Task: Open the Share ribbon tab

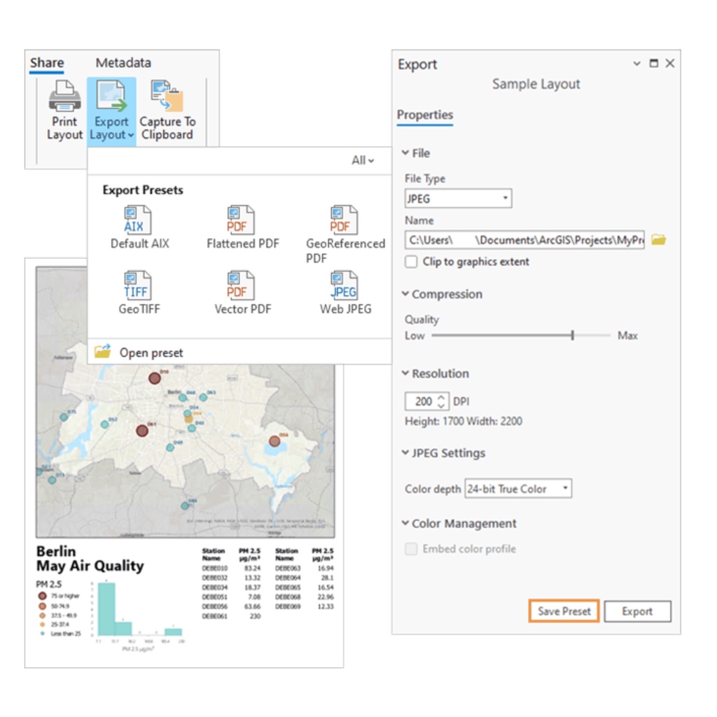Action: point(47,63)
